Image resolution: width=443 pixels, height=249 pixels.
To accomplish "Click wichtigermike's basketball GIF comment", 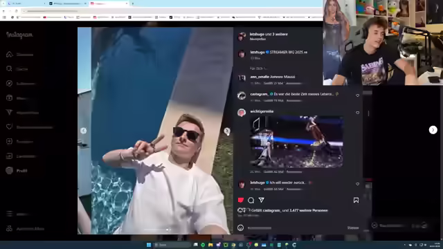I will coord(297,142).
